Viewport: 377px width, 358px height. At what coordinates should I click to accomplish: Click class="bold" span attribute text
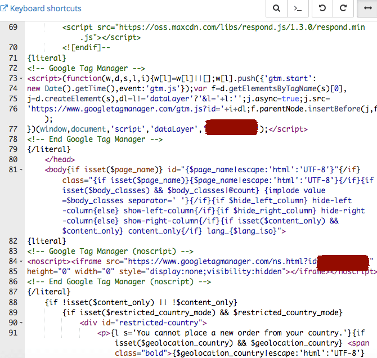pos(141,353)
